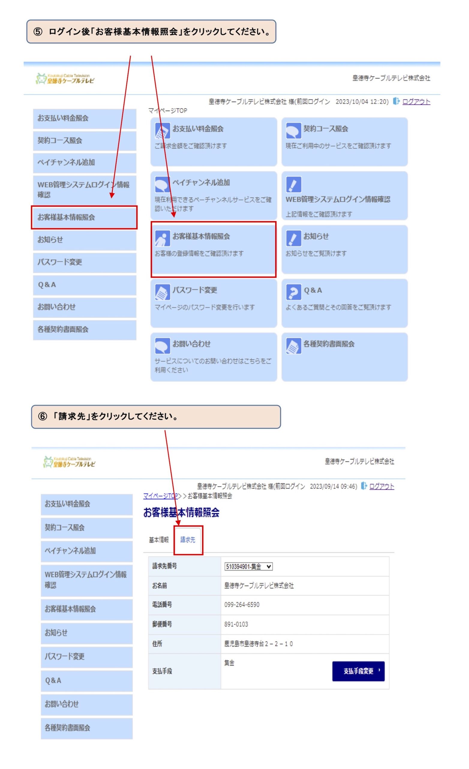
Task: Click the speech bubble icon for 契約コース照会
Action: click(x=293, y=130)
